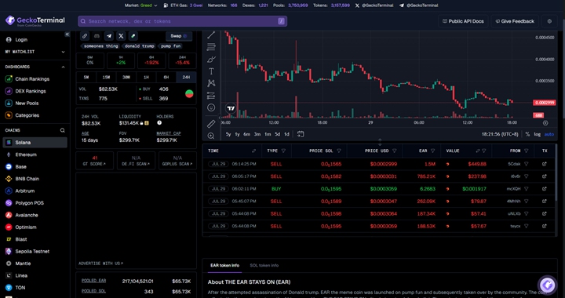Adjust the chart/table resize handle
This screenshot has height=298, width=565.
pos(380,141)
